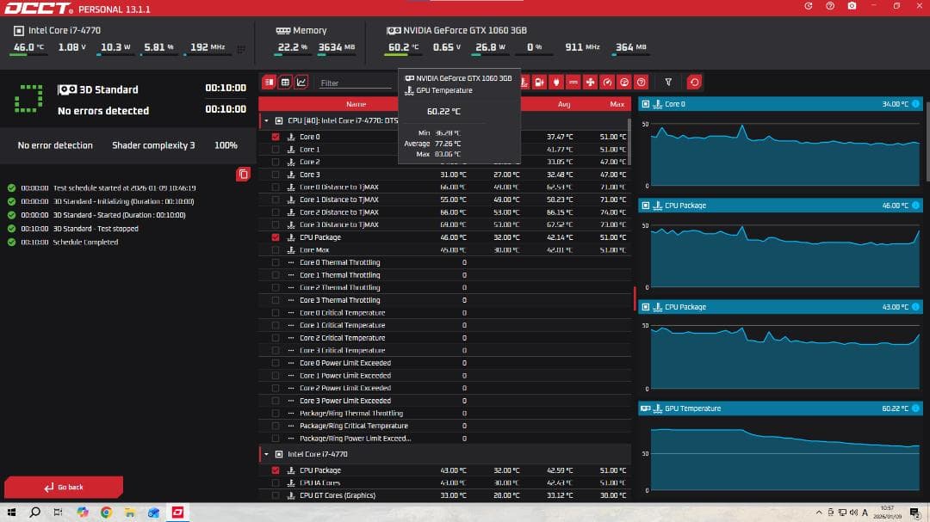Click the info icon on the GPU Temperature graph

click(x=915, y=408)
